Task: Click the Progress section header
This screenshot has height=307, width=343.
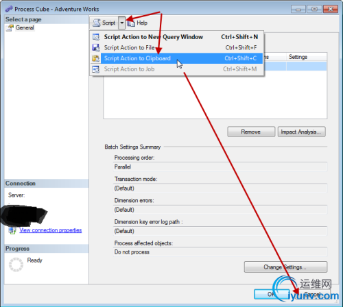Action: (x=17, y=249)
